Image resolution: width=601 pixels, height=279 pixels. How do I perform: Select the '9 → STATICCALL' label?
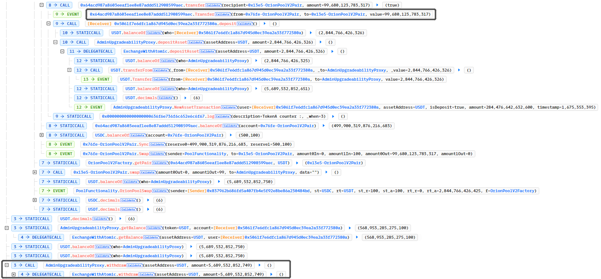[73, 117]
